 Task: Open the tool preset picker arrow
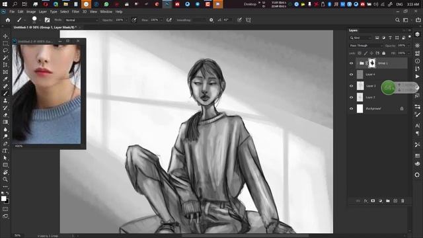(25, 20)
